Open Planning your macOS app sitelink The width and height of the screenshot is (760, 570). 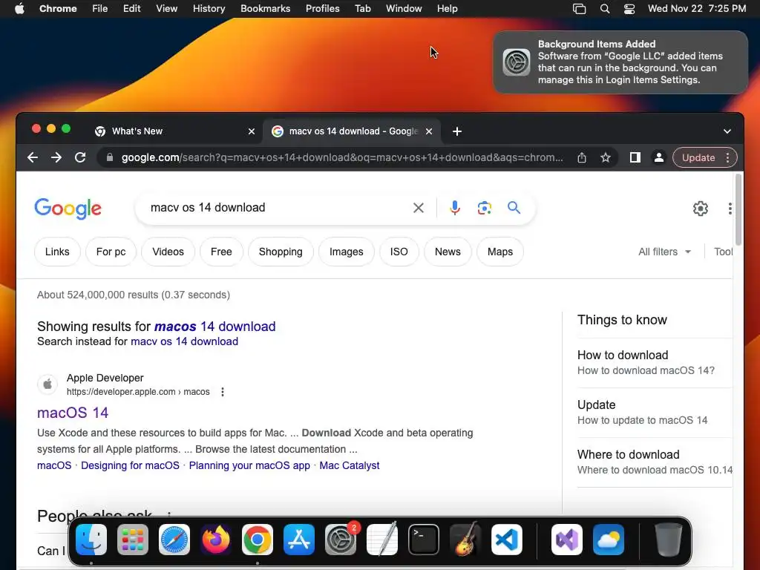click(x=249, y=466)
